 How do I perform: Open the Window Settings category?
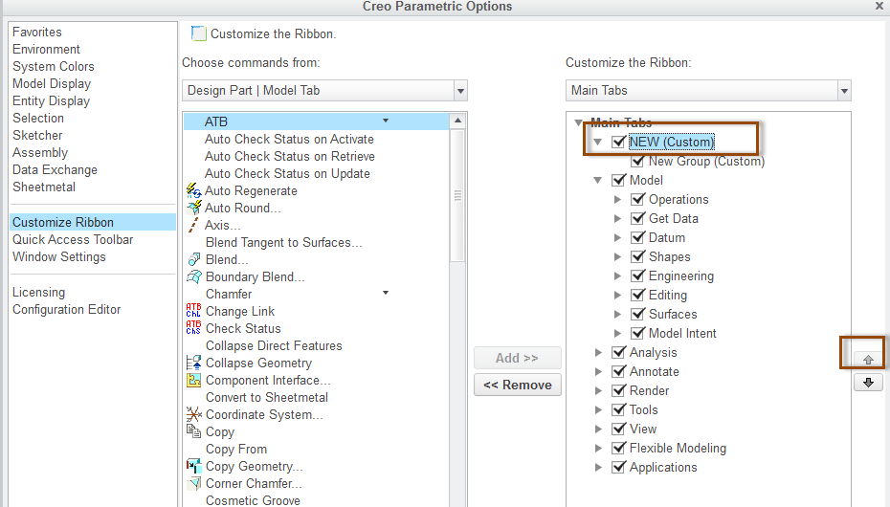click(x=59, y=257)
